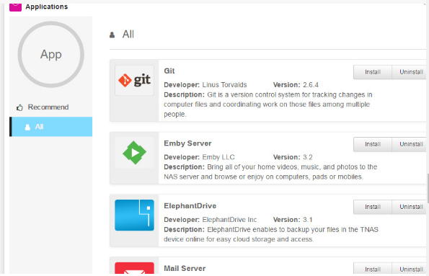This screenshot has width=429, height=276.
Task: Click the Git version 2.6.4 text
Action: pyautogui.click(x=311, y=85)
